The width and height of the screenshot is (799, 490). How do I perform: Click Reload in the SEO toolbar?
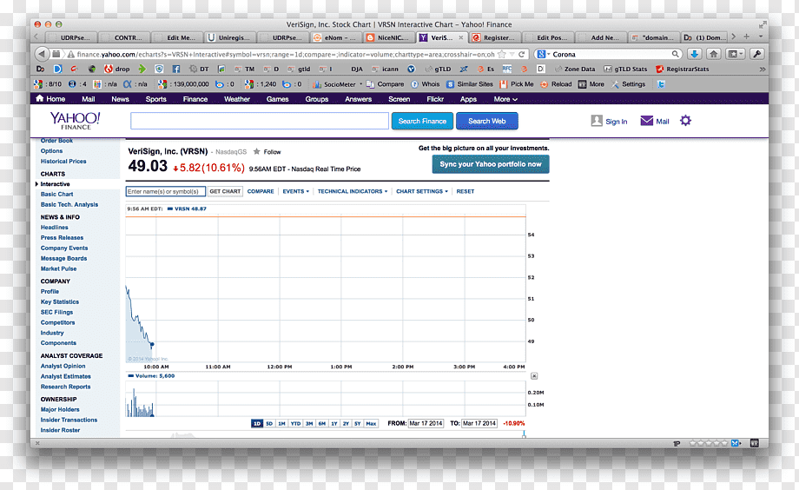tap(556, 84)
